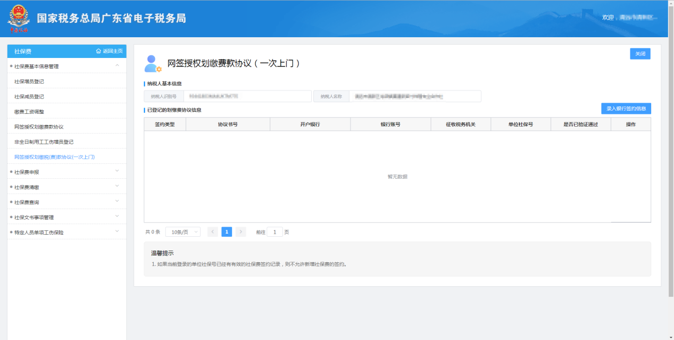The image size is (674, 340).
Task: Collapse 社保费基本信息管理 section
Action: (x=117, y=66)
